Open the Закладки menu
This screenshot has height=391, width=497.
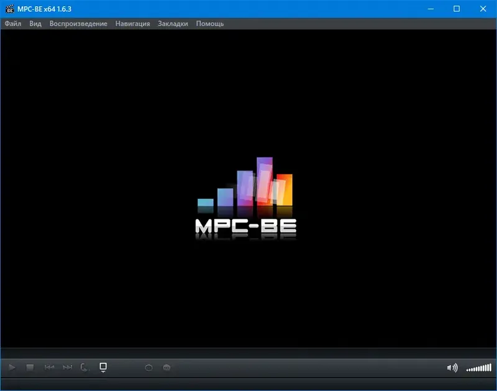[x=173, y=24]
